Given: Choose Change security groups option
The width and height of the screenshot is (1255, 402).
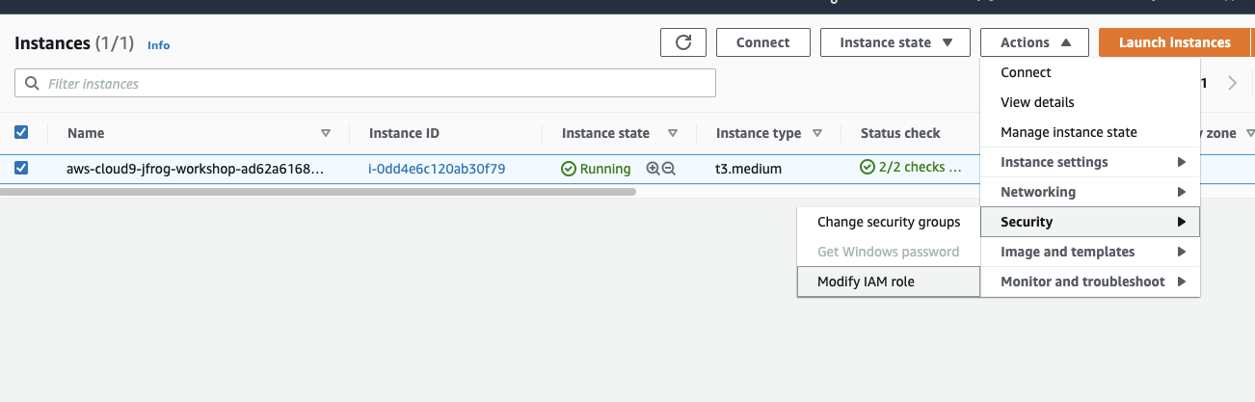Looking at the screenshot, I should point(888,222).
